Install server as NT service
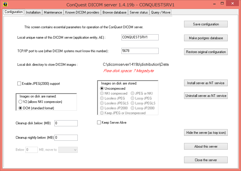The image size is (241, 171). coord(206,83)
